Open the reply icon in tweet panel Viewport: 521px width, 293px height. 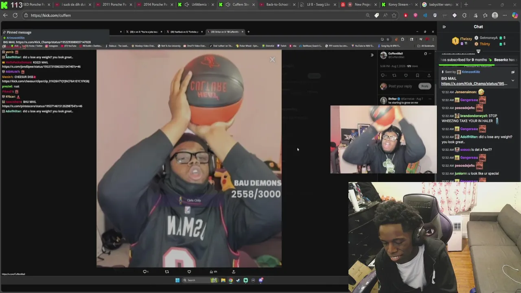(383, 75)
